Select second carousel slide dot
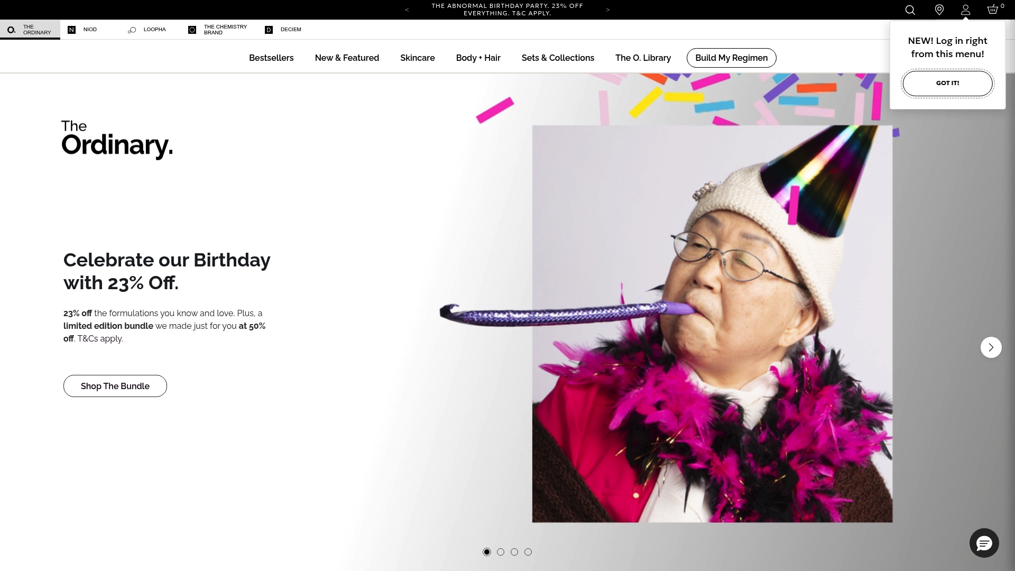 pyautogui.click(x=501, y=552)
